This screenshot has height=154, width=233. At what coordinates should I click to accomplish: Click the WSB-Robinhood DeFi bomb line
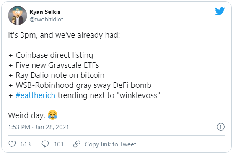point(80,85)
